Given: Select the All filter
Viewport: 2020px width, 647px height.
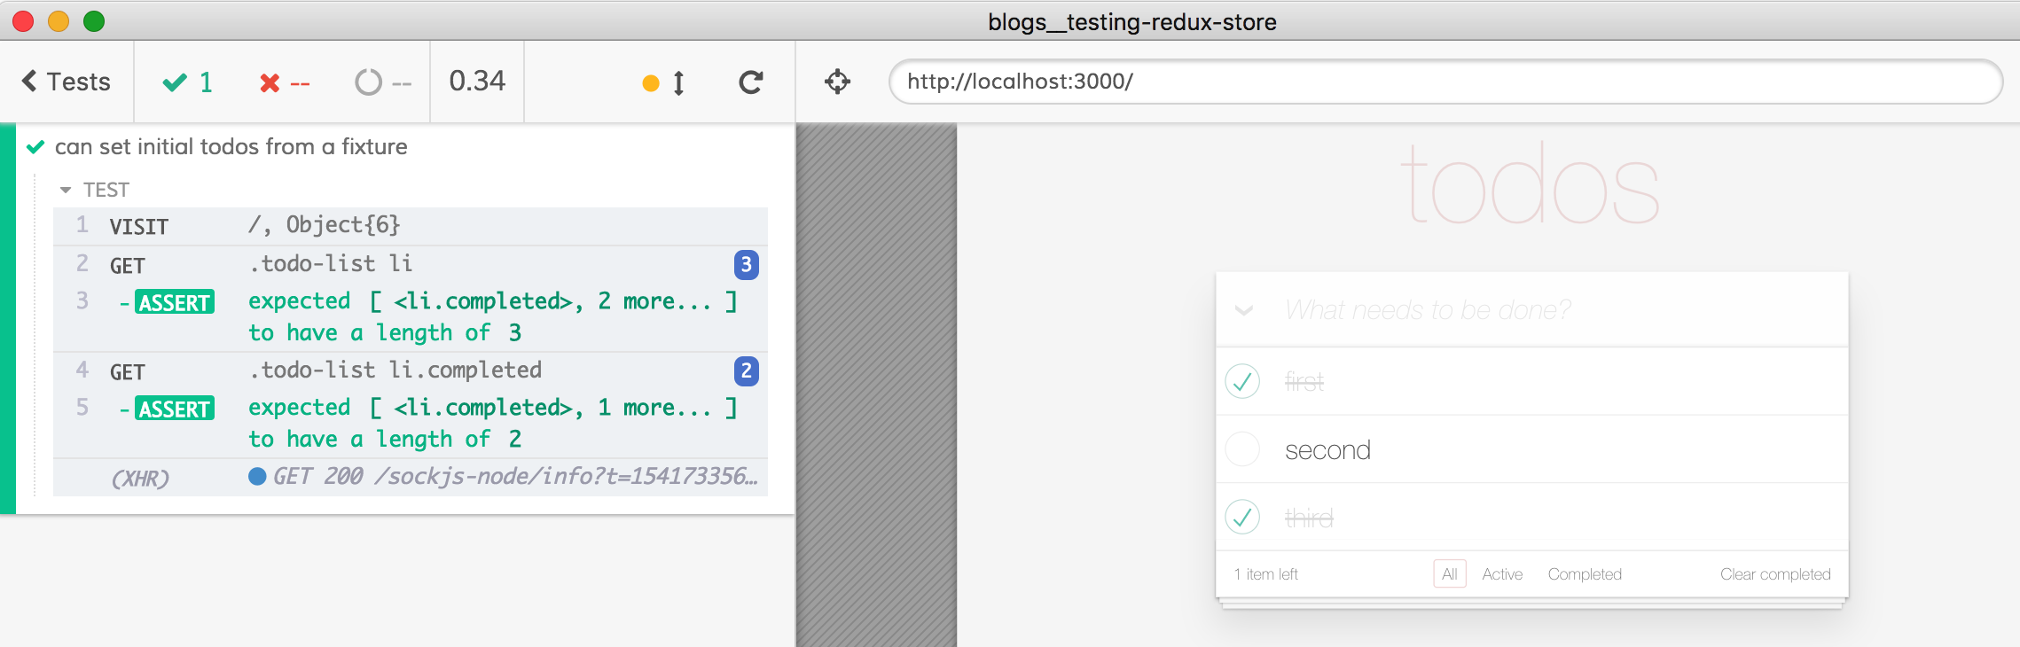Looking at the screenshot, I should point(1450,574).
